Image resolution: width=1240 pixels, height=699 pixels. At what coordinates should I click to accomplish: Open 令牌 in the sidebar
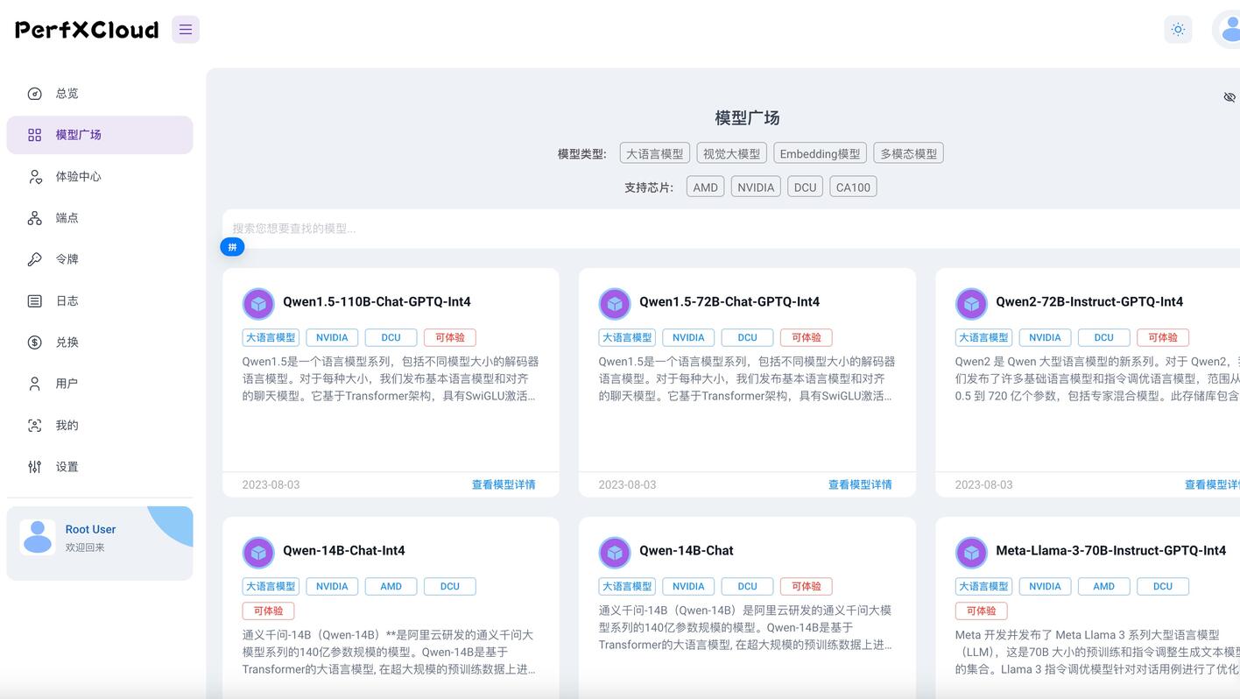coord(100,259)
